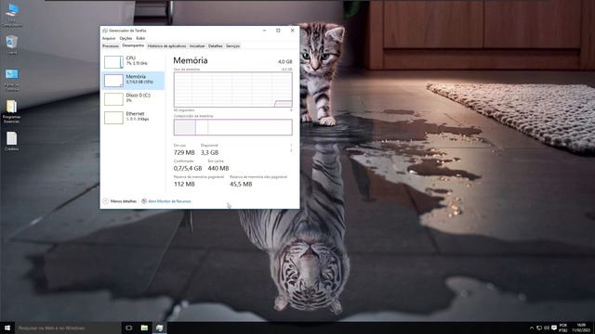Screen dimensions: 595x334
Task: Click the Pesquisar na Web search box
Action: pos(68,328)
